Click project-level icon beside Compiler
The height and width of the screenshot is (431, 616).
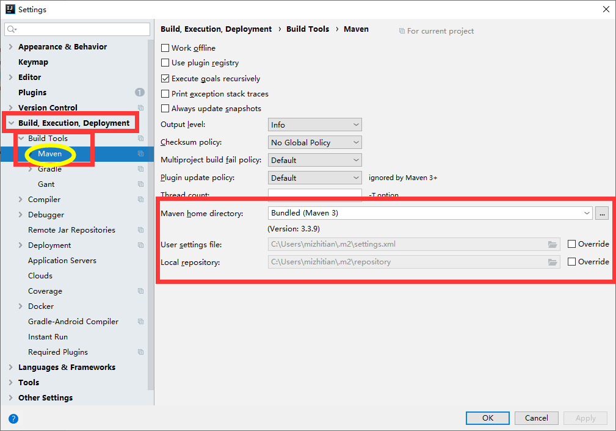[140, 200]
